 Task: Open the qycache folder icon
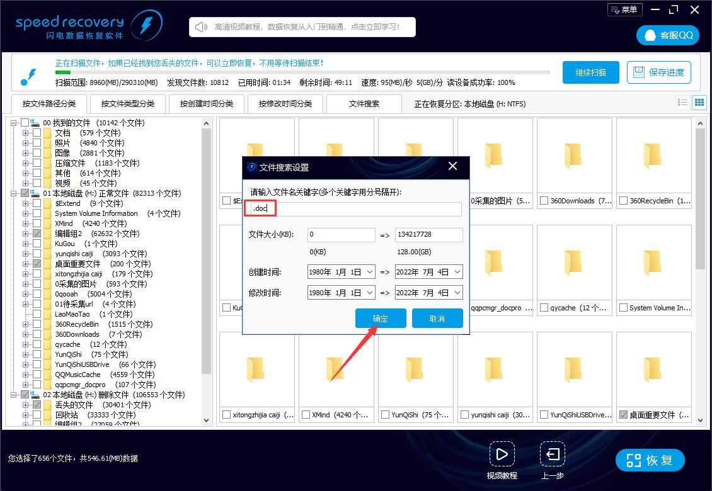point(574,262)
